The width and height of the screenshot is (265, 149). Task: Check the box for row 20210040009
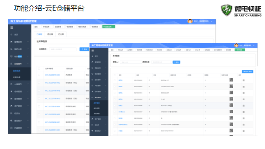point(115,125)
